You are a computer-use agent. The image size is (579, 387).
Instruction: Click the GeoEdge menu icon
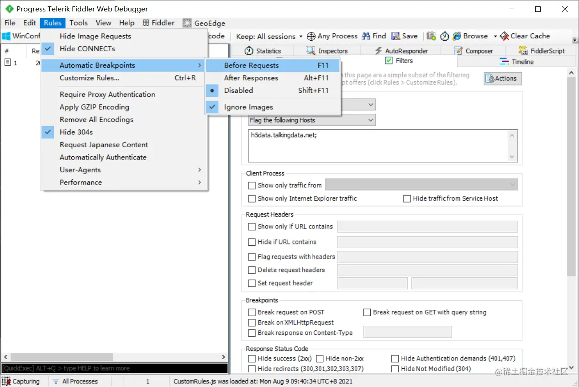tap(187, 23)
